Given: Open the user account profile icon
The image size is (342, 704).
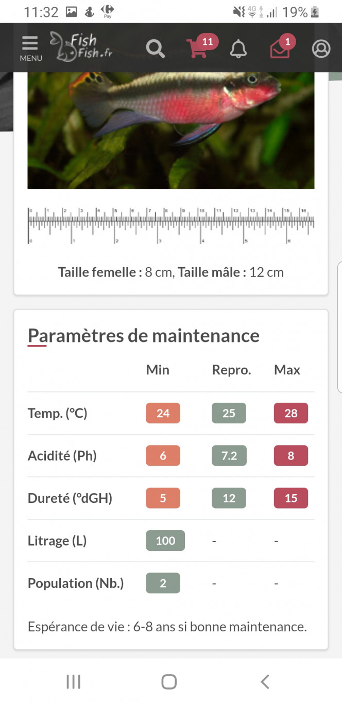Looking at the screenshot, I should coord(321,48).
